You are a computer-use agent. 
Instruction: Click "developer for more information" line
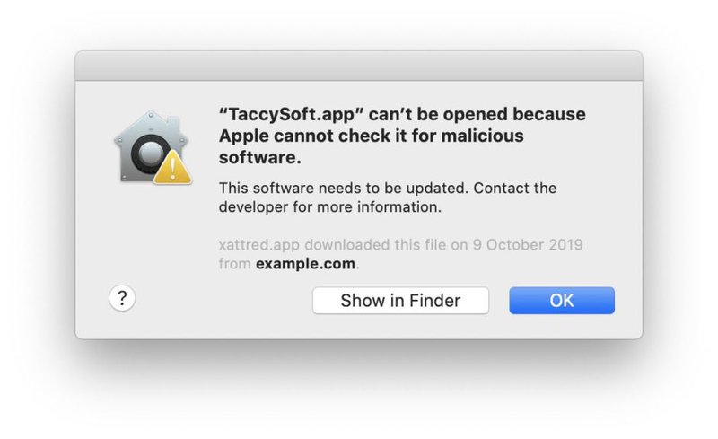[x=330, y=207]
